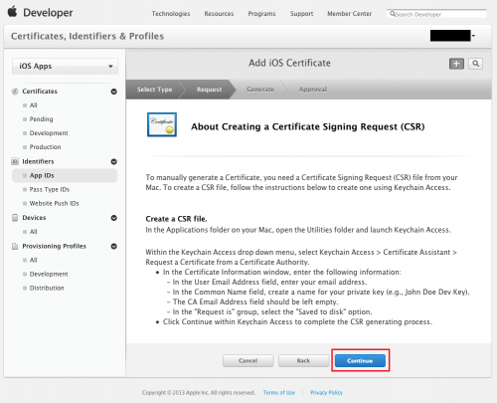Open the Privacy Policy link
This screenshot has width=497, height=403.
pyautogui.click(x=326, y=393)
